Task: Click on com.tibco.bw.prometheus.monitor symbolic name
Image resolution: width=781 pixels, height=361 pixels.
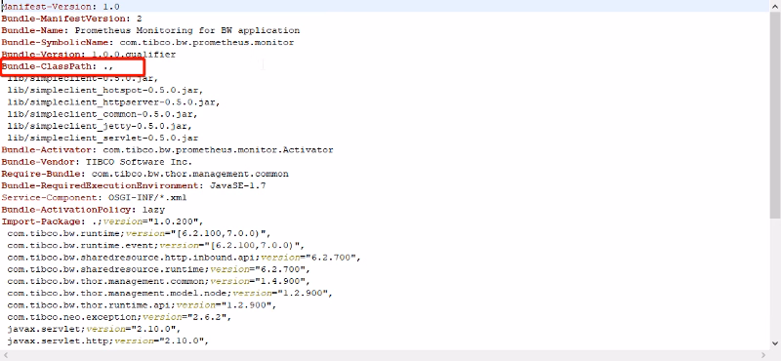Action: 207,43
